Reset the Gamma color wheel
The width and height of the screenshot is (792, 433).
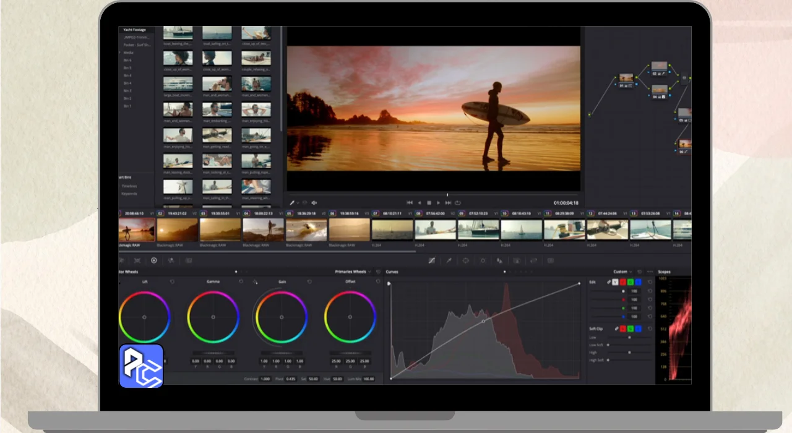241,281
